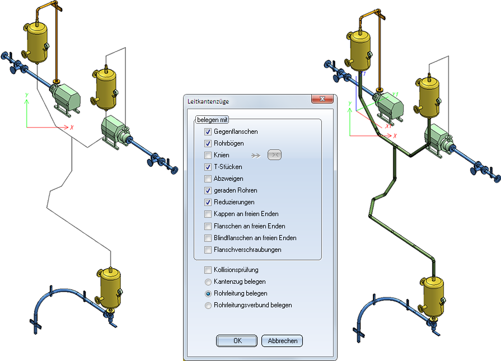Enable the Kollisionsprüfung checkbox
This screenshot has height=361, width=501.
pos(208,270)
